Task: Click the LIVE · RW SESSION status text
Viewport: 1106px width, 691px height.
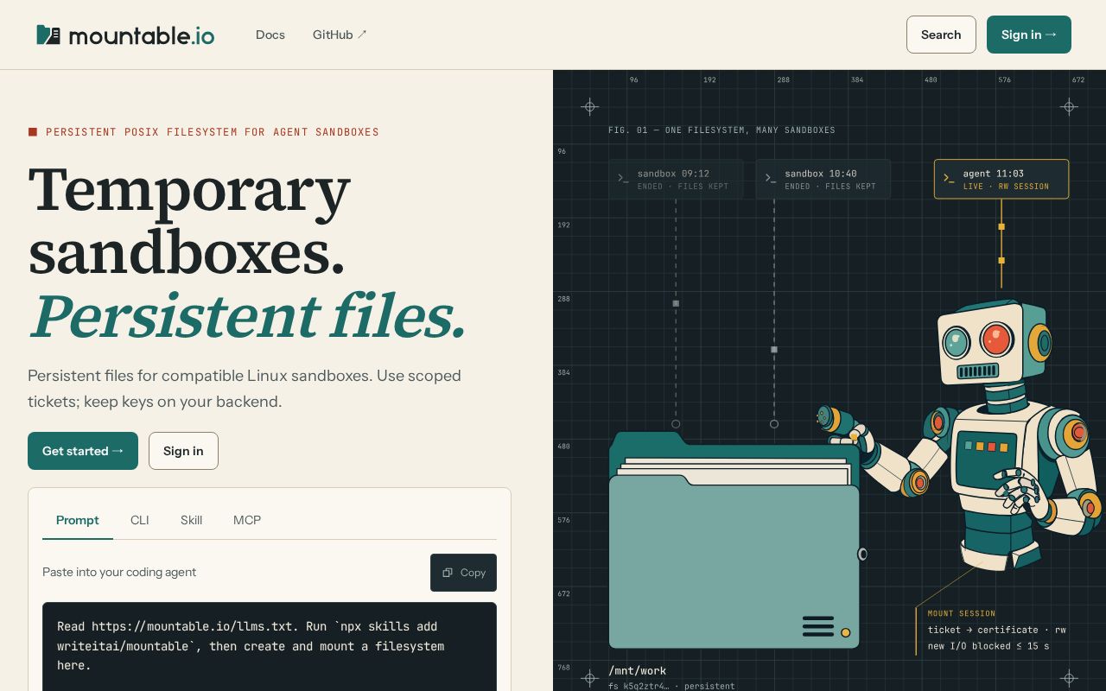Action: pyautogui.click(x=1006, y=187)
